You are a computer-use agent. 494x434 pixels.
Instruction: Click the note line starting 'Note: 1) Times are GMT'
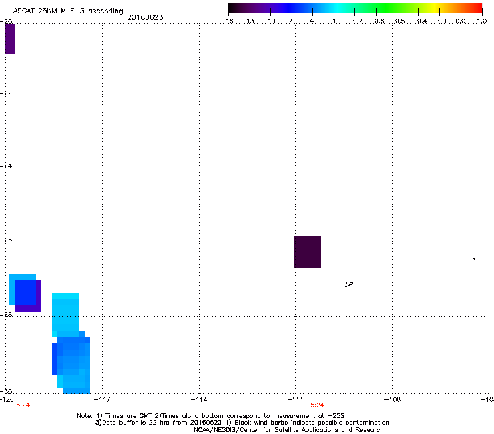pos(210,416)
